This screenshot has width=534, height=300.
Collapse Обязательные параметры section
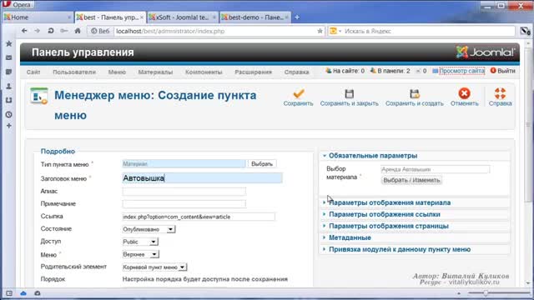click(x=373, y=156)
